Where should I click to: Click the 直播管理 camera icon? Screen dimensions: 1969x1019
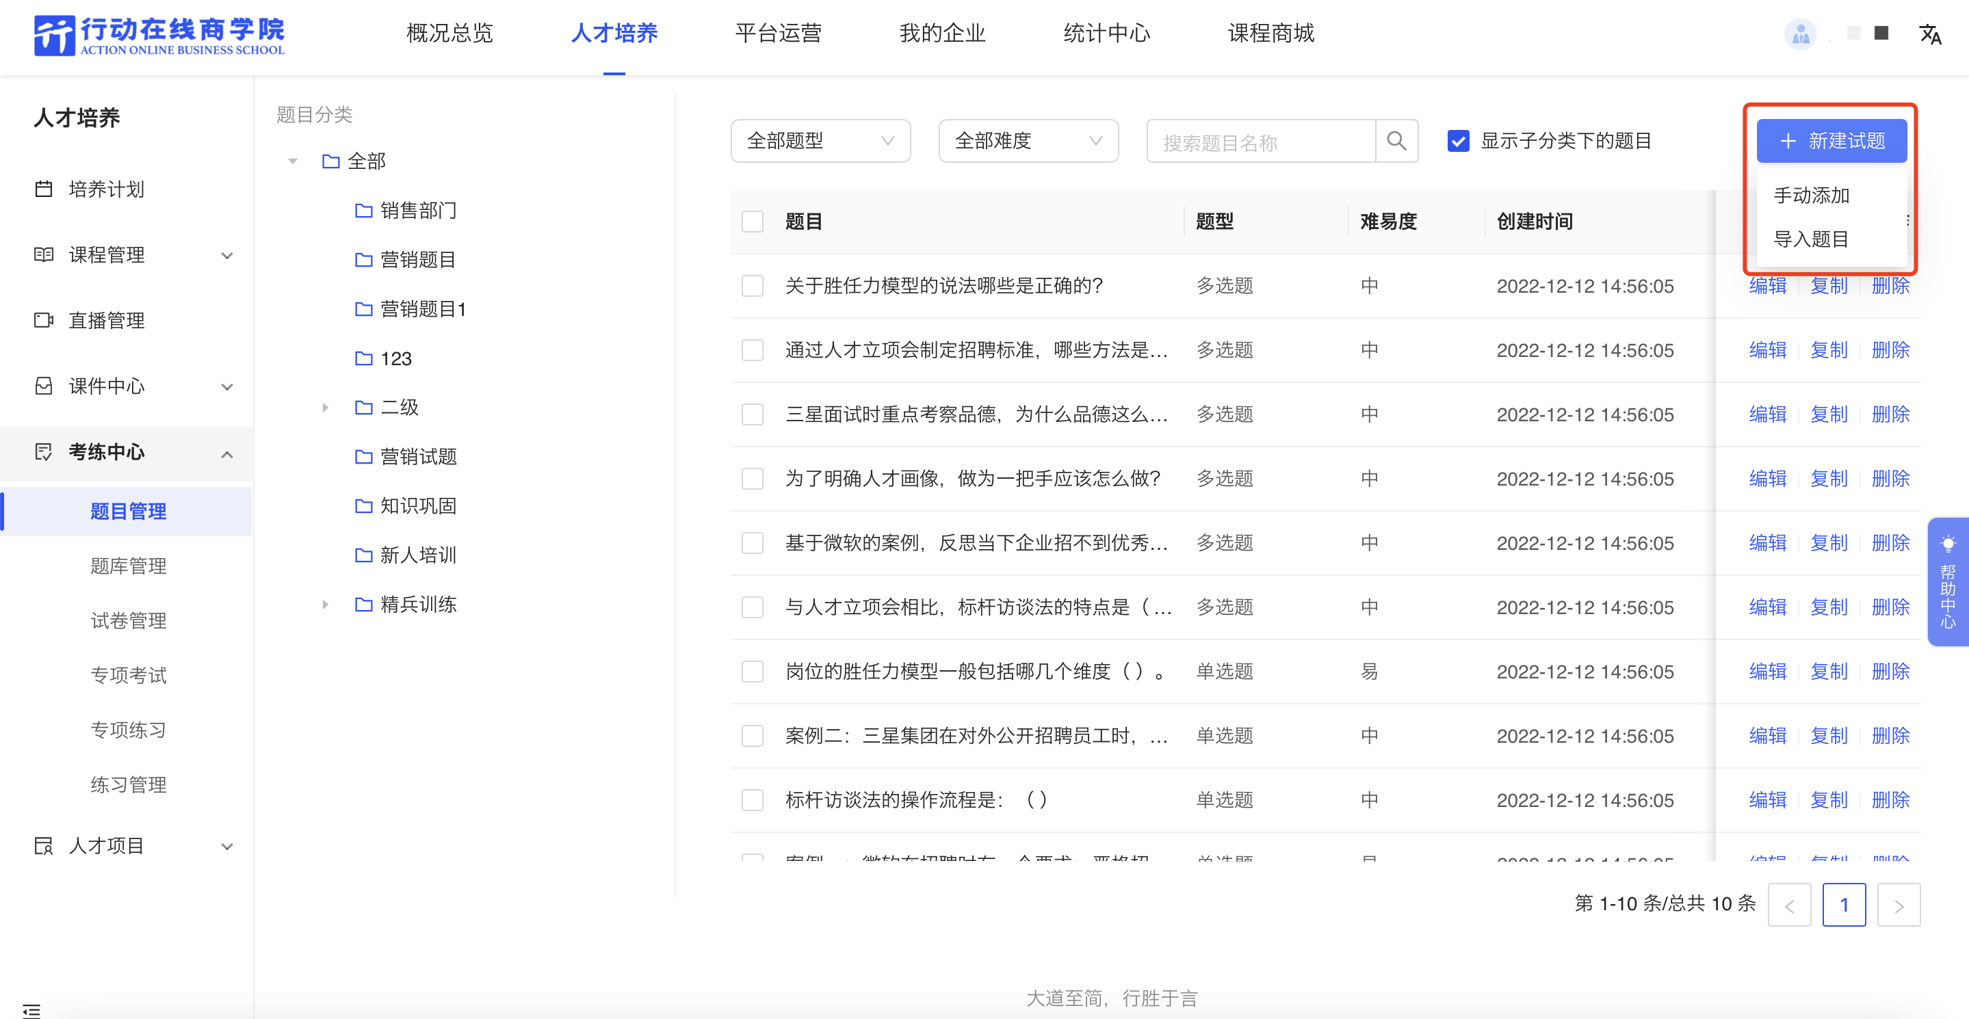click(44, 320)
